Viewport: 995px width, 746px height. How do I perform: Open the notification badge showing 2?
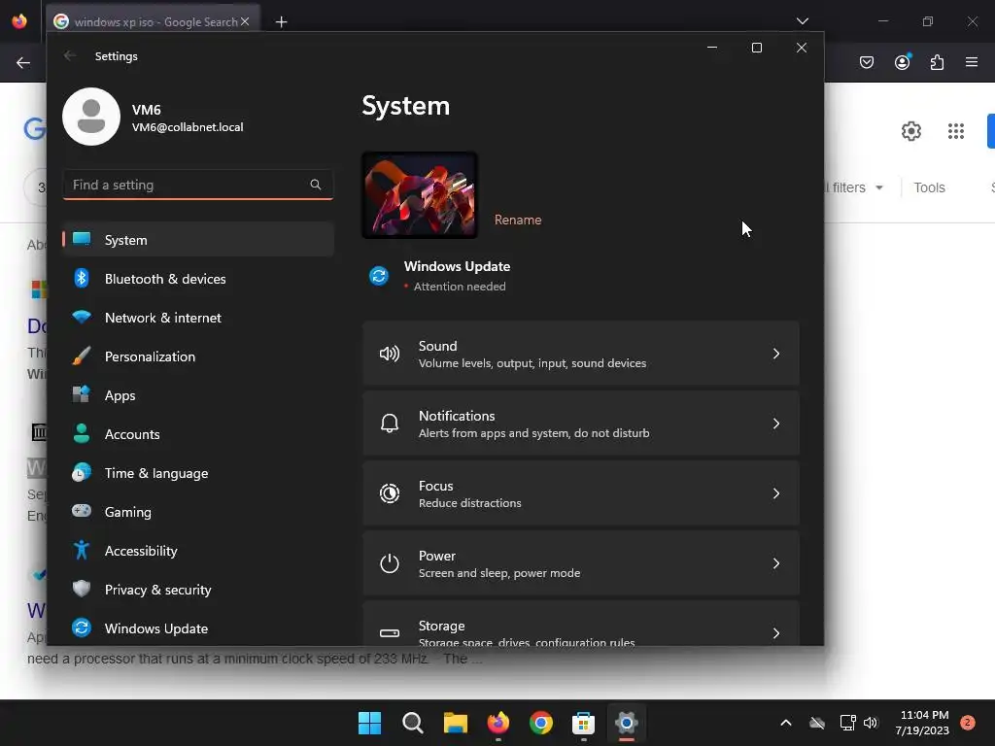click(968, 723)
